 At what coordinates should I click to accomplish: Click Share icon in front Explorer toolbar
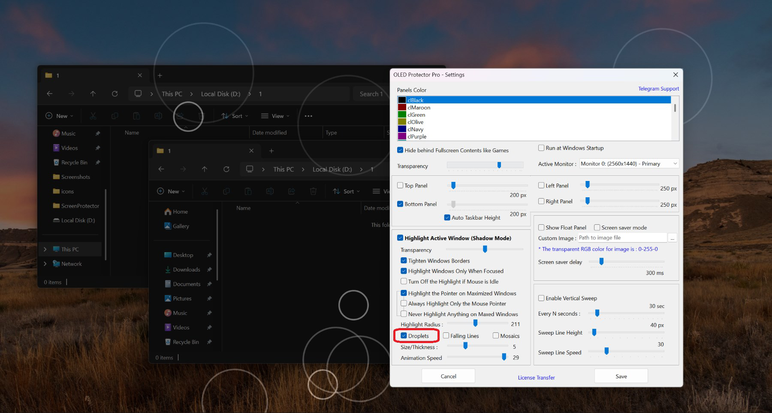[292, 191]
